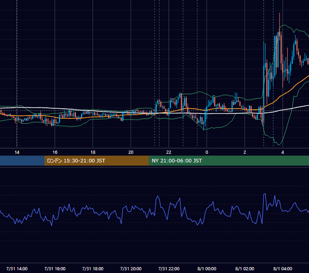
Task: Click the 8/1 04:00 date label
Action: 283,268
